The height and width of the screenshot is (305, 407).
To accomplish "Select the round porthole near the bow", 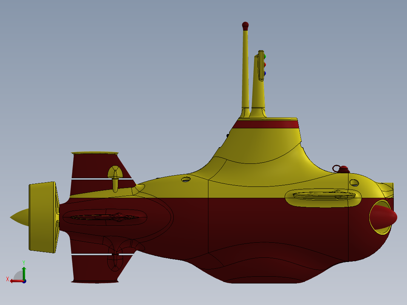I will [x=354, y=183].
